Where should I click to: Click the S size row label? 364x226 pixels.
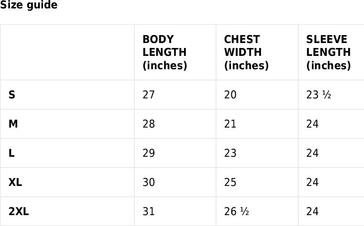[x=12, y=94]
